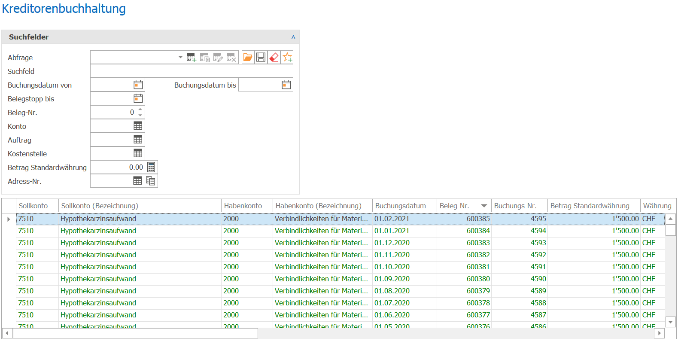681x341 pixels.
Task: Sort by the Habenkonto column header
Action: point(247,206)
